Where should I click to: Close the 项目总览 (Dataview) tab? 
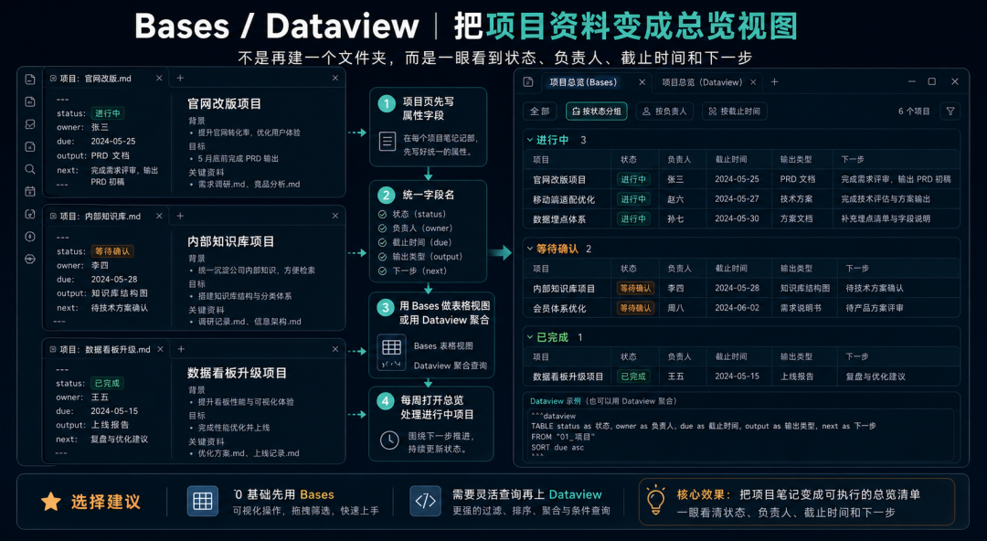(x=753, y=82)
